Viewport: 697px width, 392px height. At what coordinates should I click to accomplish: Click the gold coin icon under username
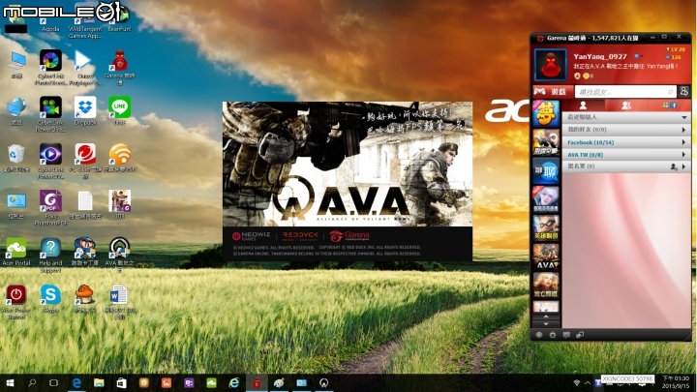[587, 76]
